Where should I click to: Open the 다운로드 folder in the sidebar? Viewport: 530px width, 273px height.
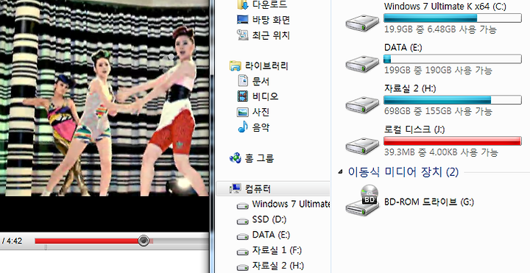[x=269, y=4]
